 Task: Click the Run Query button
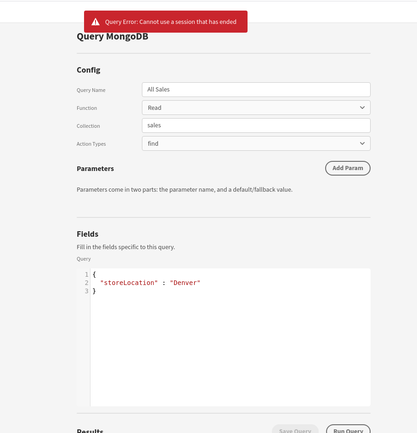click(x=348, y=429)
